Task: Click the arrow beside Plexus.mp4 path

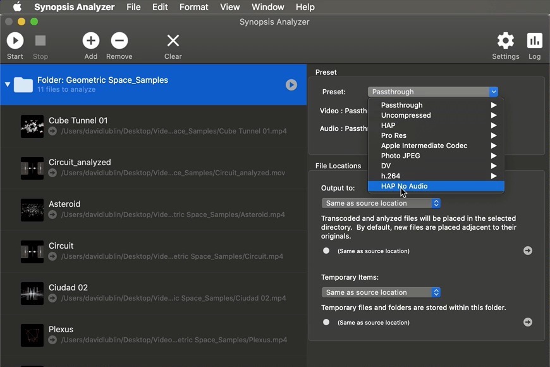Action: tap(52, 340)
